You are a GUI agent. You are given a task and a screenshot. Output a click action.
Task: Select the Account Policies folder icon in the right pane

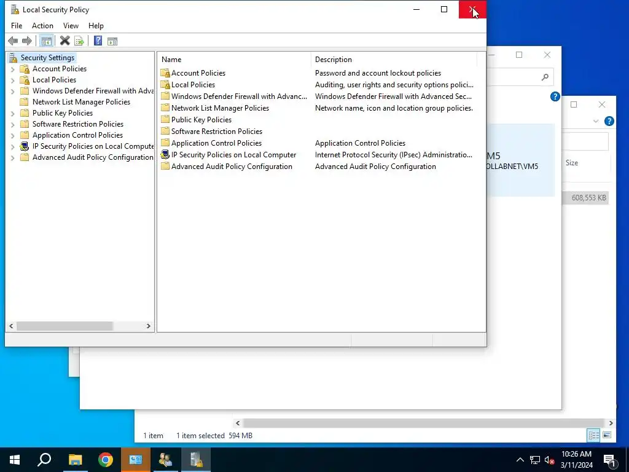[x=165, y=73]
